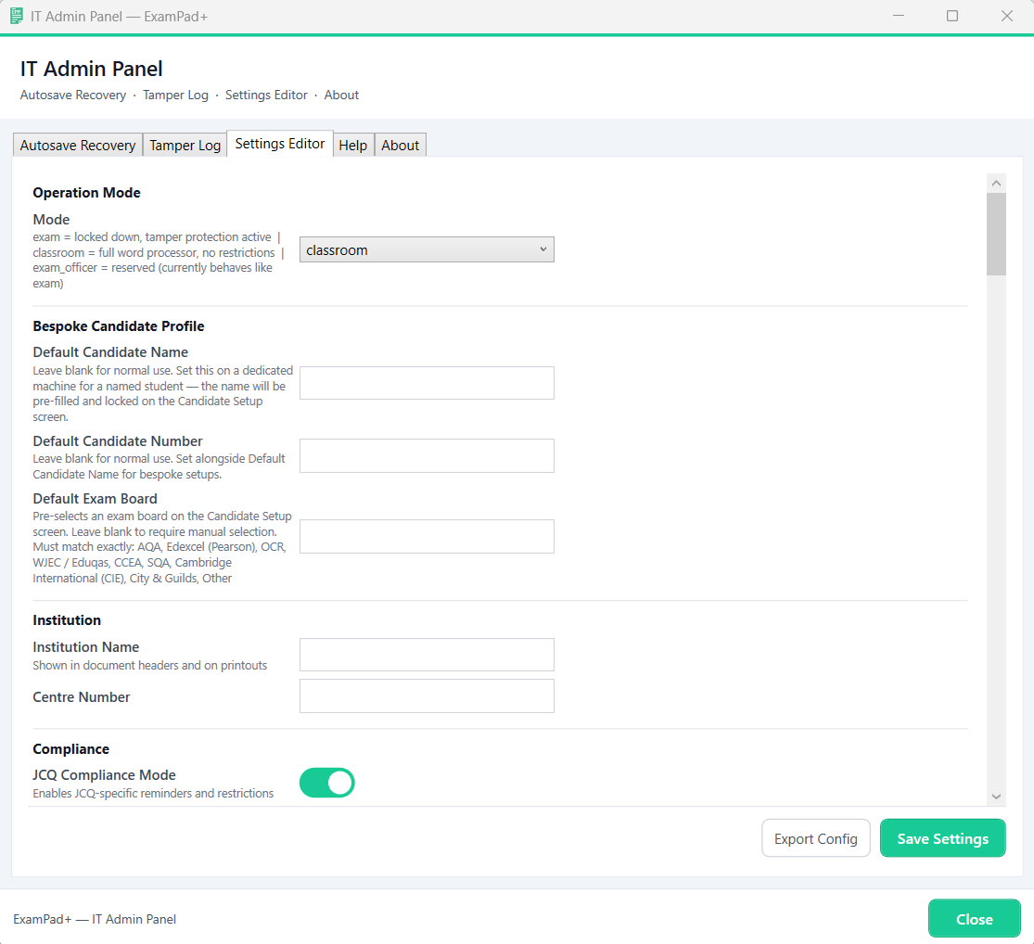This screenshot has width=1034, height=944.
Task: Click the Institution Name text box
Action: 427,655
